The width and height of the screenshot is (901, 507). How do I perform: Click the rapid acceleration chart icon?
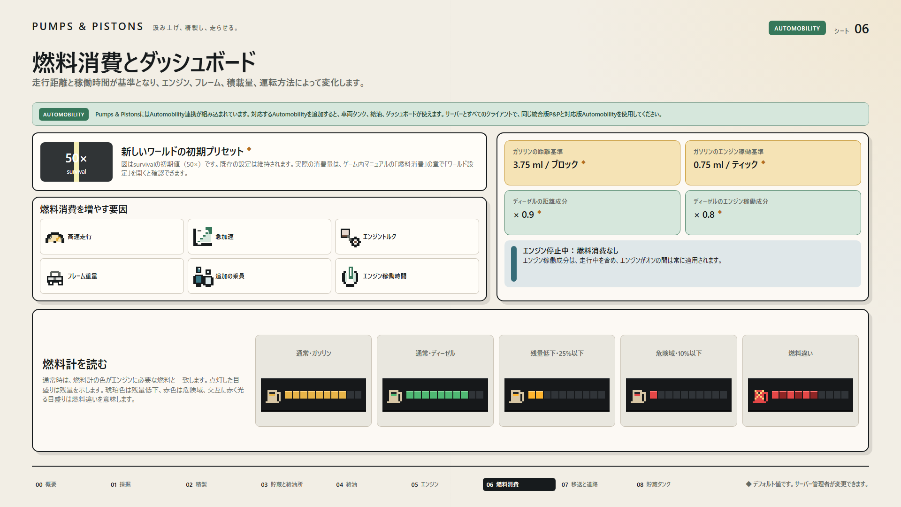tap(203, 237)
